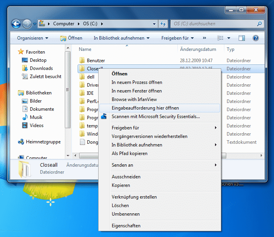Choose In neuem Fenster öffnen

click(160, 91)
